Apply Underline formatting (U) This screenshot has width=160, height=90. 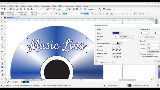(107, 13)
